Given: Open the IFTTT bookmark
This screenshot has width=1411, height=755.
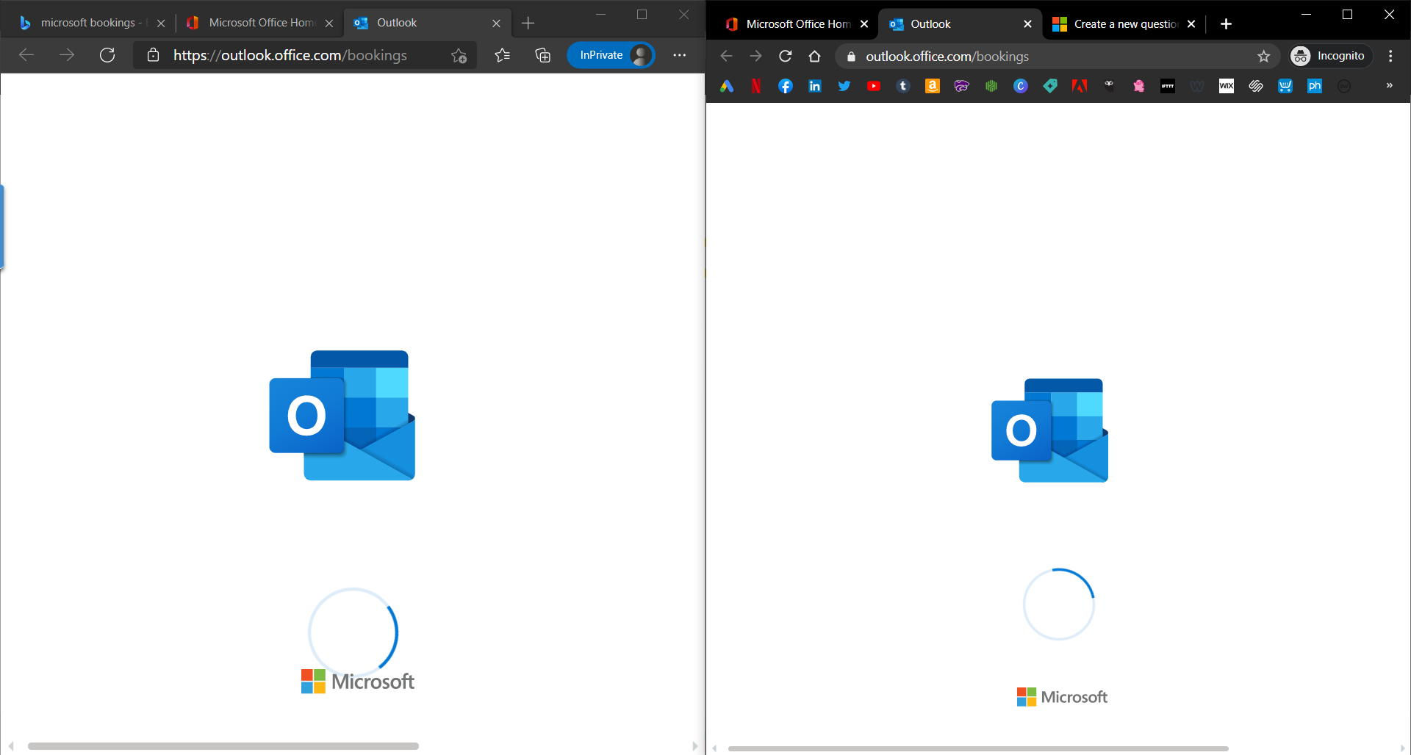Looking at the screenshot, I should [1168, 86].
